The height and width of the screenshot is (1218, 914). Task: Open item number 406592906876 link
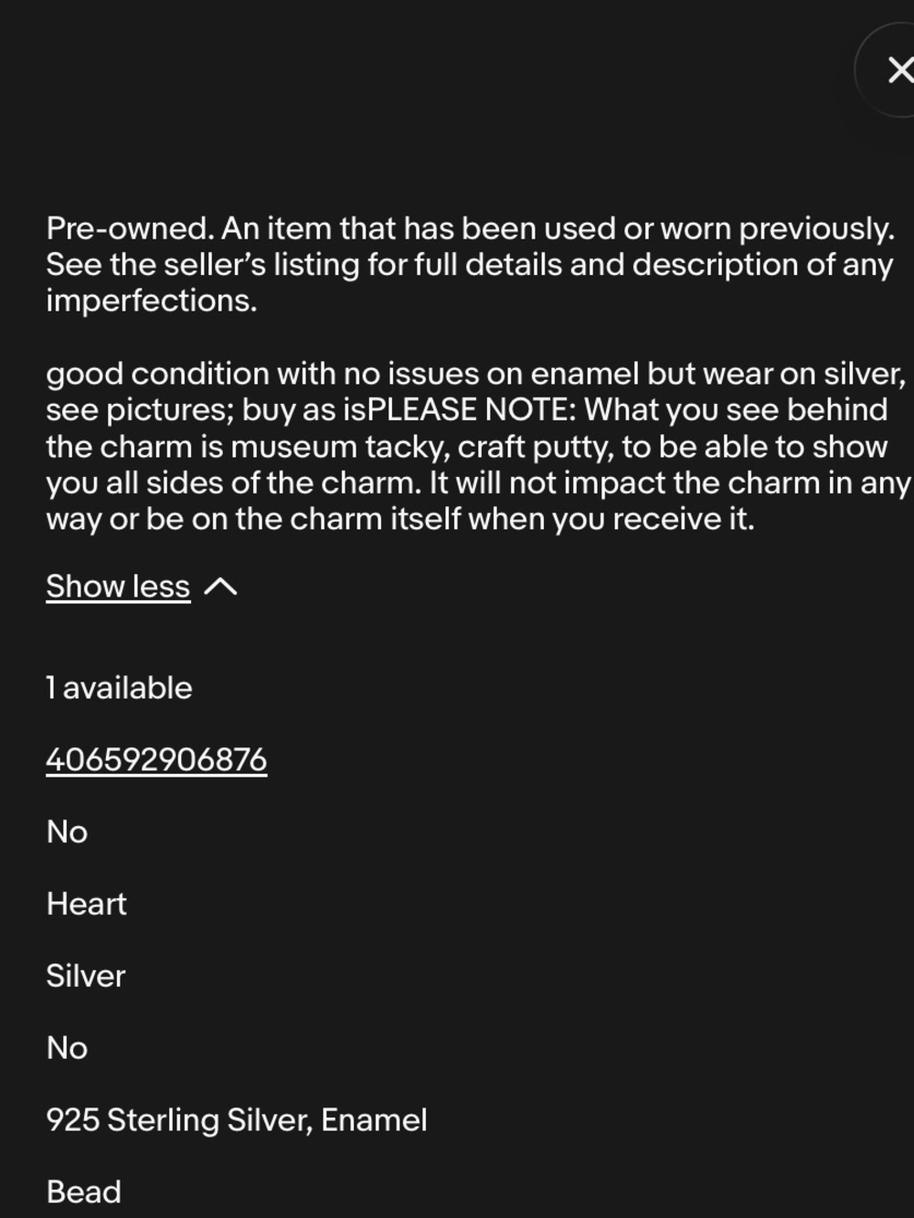156,759
